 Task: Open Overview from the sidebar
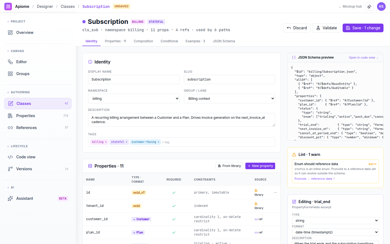(38, 33)
